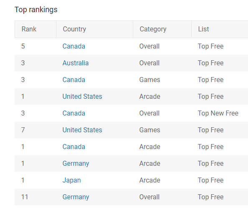Open Canada link in Top New Free row

pos(74,113)
